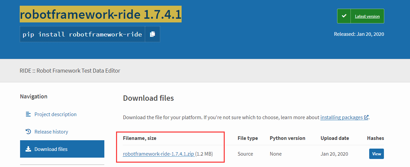
Task: View hashes for the zip file
Action: click(377, 154)
